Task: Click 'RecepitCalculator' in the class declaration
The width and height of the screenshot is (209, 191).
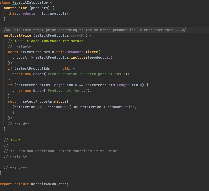Action: tap(30, 3)
